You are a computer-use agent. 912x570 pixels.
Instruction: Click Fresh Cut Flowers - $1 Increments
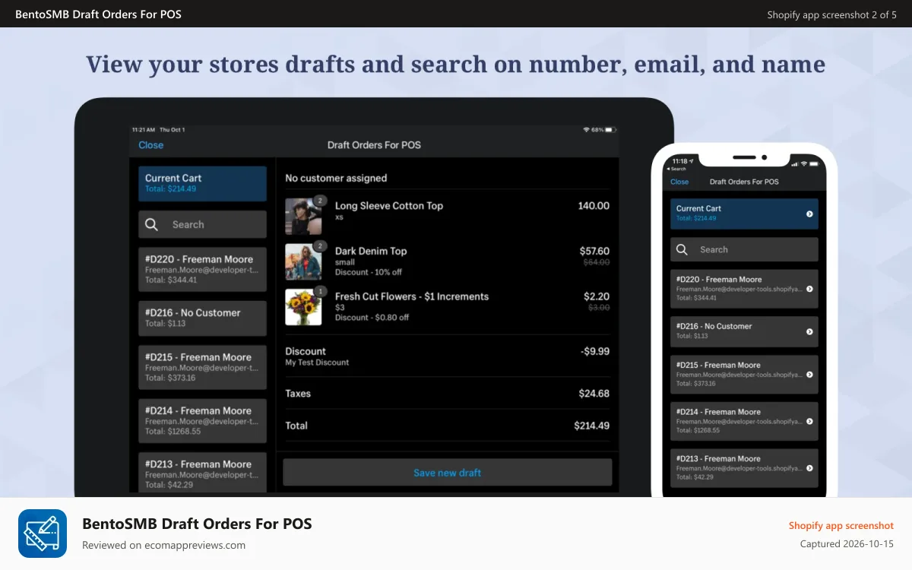pyautogui.click(x=412, y=296)
